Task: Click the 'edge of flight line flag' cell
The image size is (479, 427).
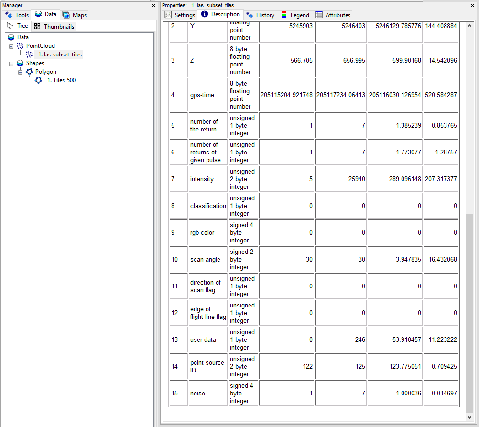Action: click(208, 313)
